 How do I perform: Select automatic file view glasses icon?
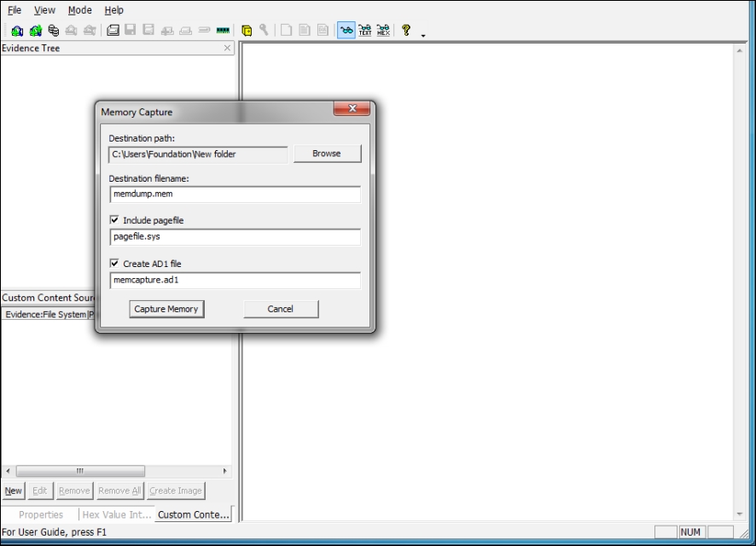click(346, 31)
